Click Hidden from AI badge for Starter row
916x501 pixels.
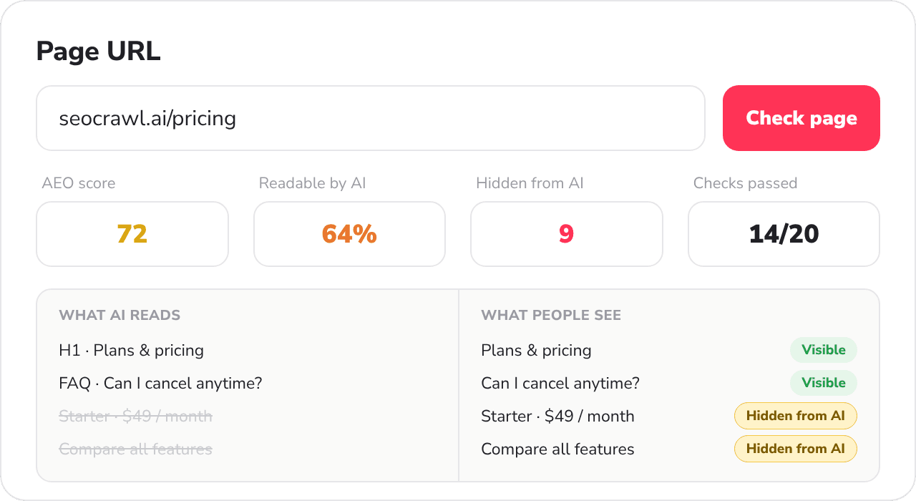[795, 416]
